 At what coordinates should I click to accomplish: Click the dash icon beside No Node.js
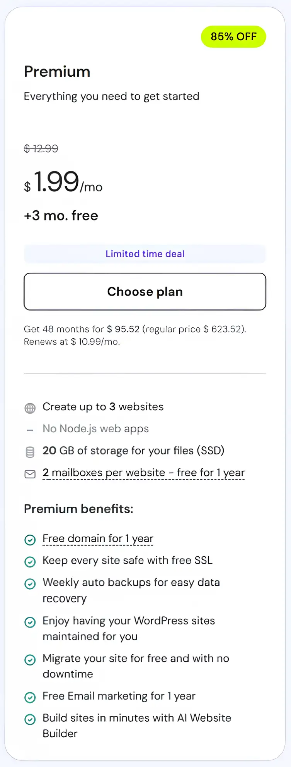click(30, 430)
